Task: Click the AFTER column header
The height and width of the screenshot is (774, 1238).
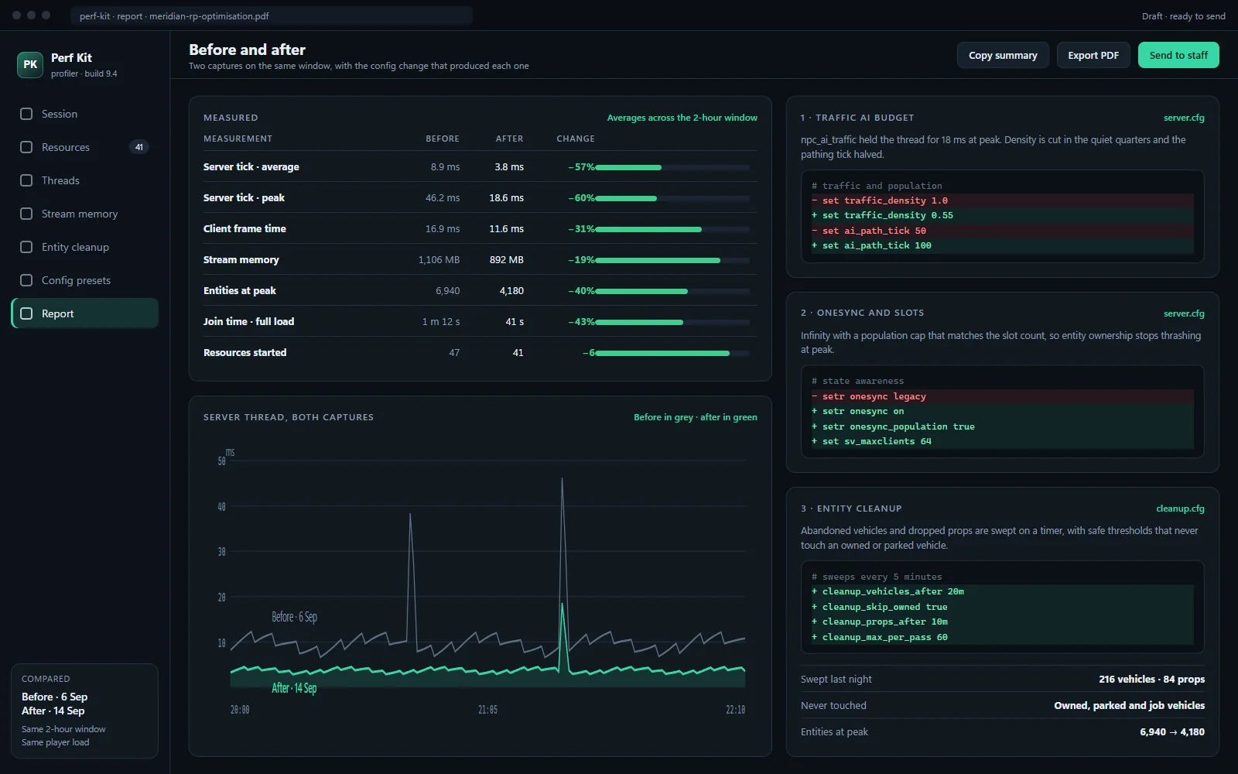Action: click(x=509, y=139)
